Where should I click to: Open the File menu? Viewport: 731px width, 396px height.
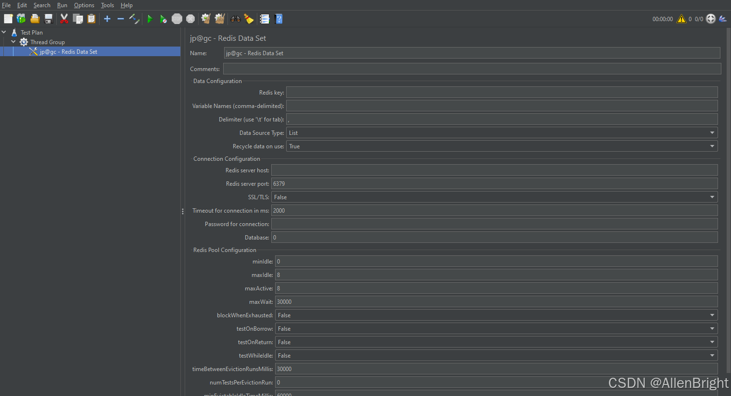click(6, 5)
